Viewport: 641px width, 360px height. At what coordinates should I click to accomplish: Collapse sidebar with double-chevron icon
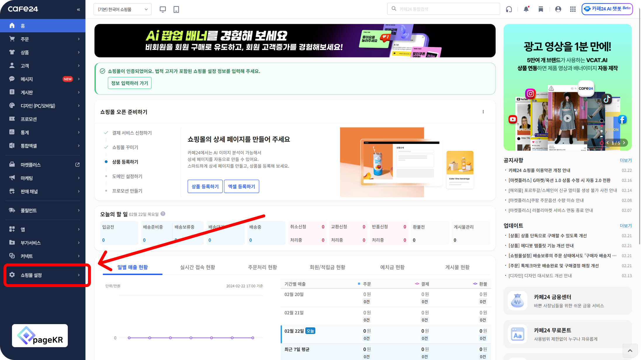pos(78,10)
